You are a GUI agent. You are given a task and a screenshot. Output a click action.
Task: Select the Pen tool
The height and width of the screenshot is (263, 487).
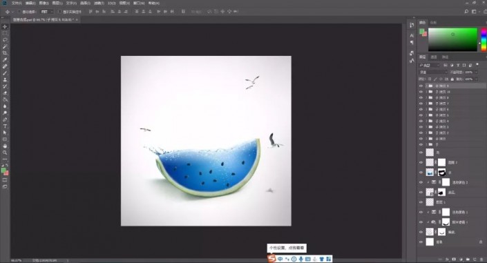pos(5,119)
